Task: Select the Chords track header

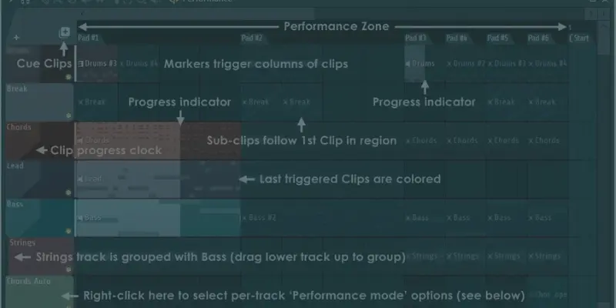Action: click(x=40, y=140)
